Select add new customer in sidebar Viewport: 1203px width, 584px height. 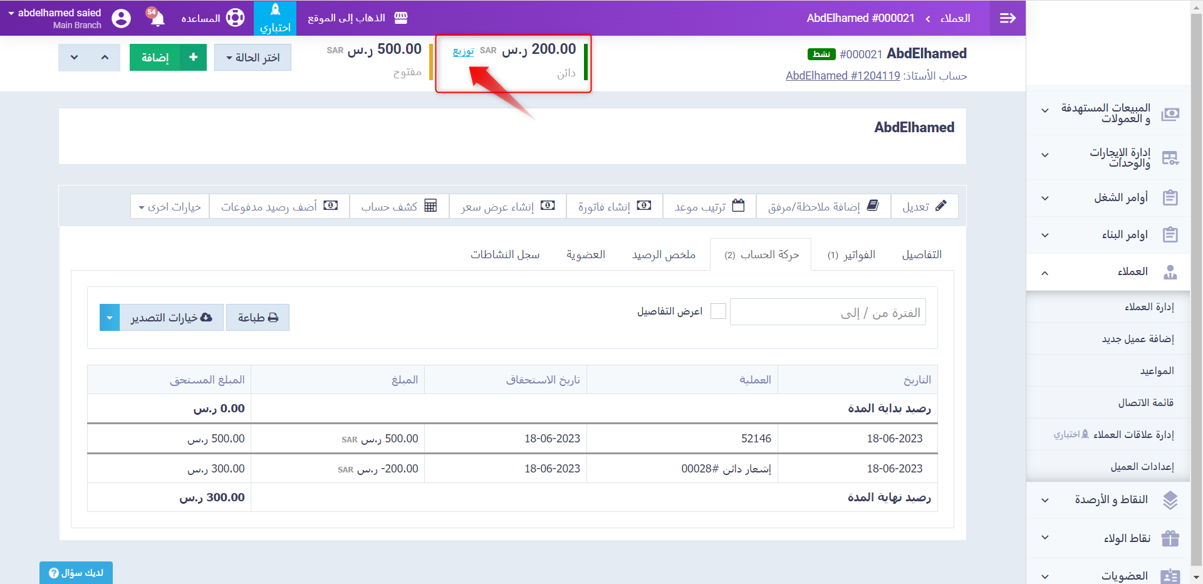(1137, 339)
